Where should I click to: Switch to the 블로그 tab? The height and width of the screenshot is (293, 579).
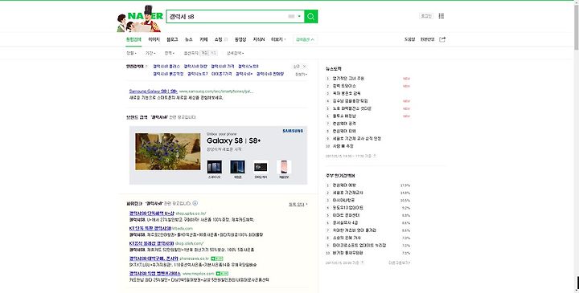point(172,39)
